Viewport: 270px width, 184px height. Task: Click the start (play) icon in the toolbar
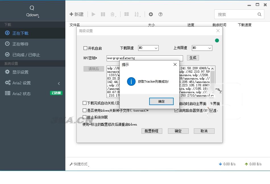(93, 14)
